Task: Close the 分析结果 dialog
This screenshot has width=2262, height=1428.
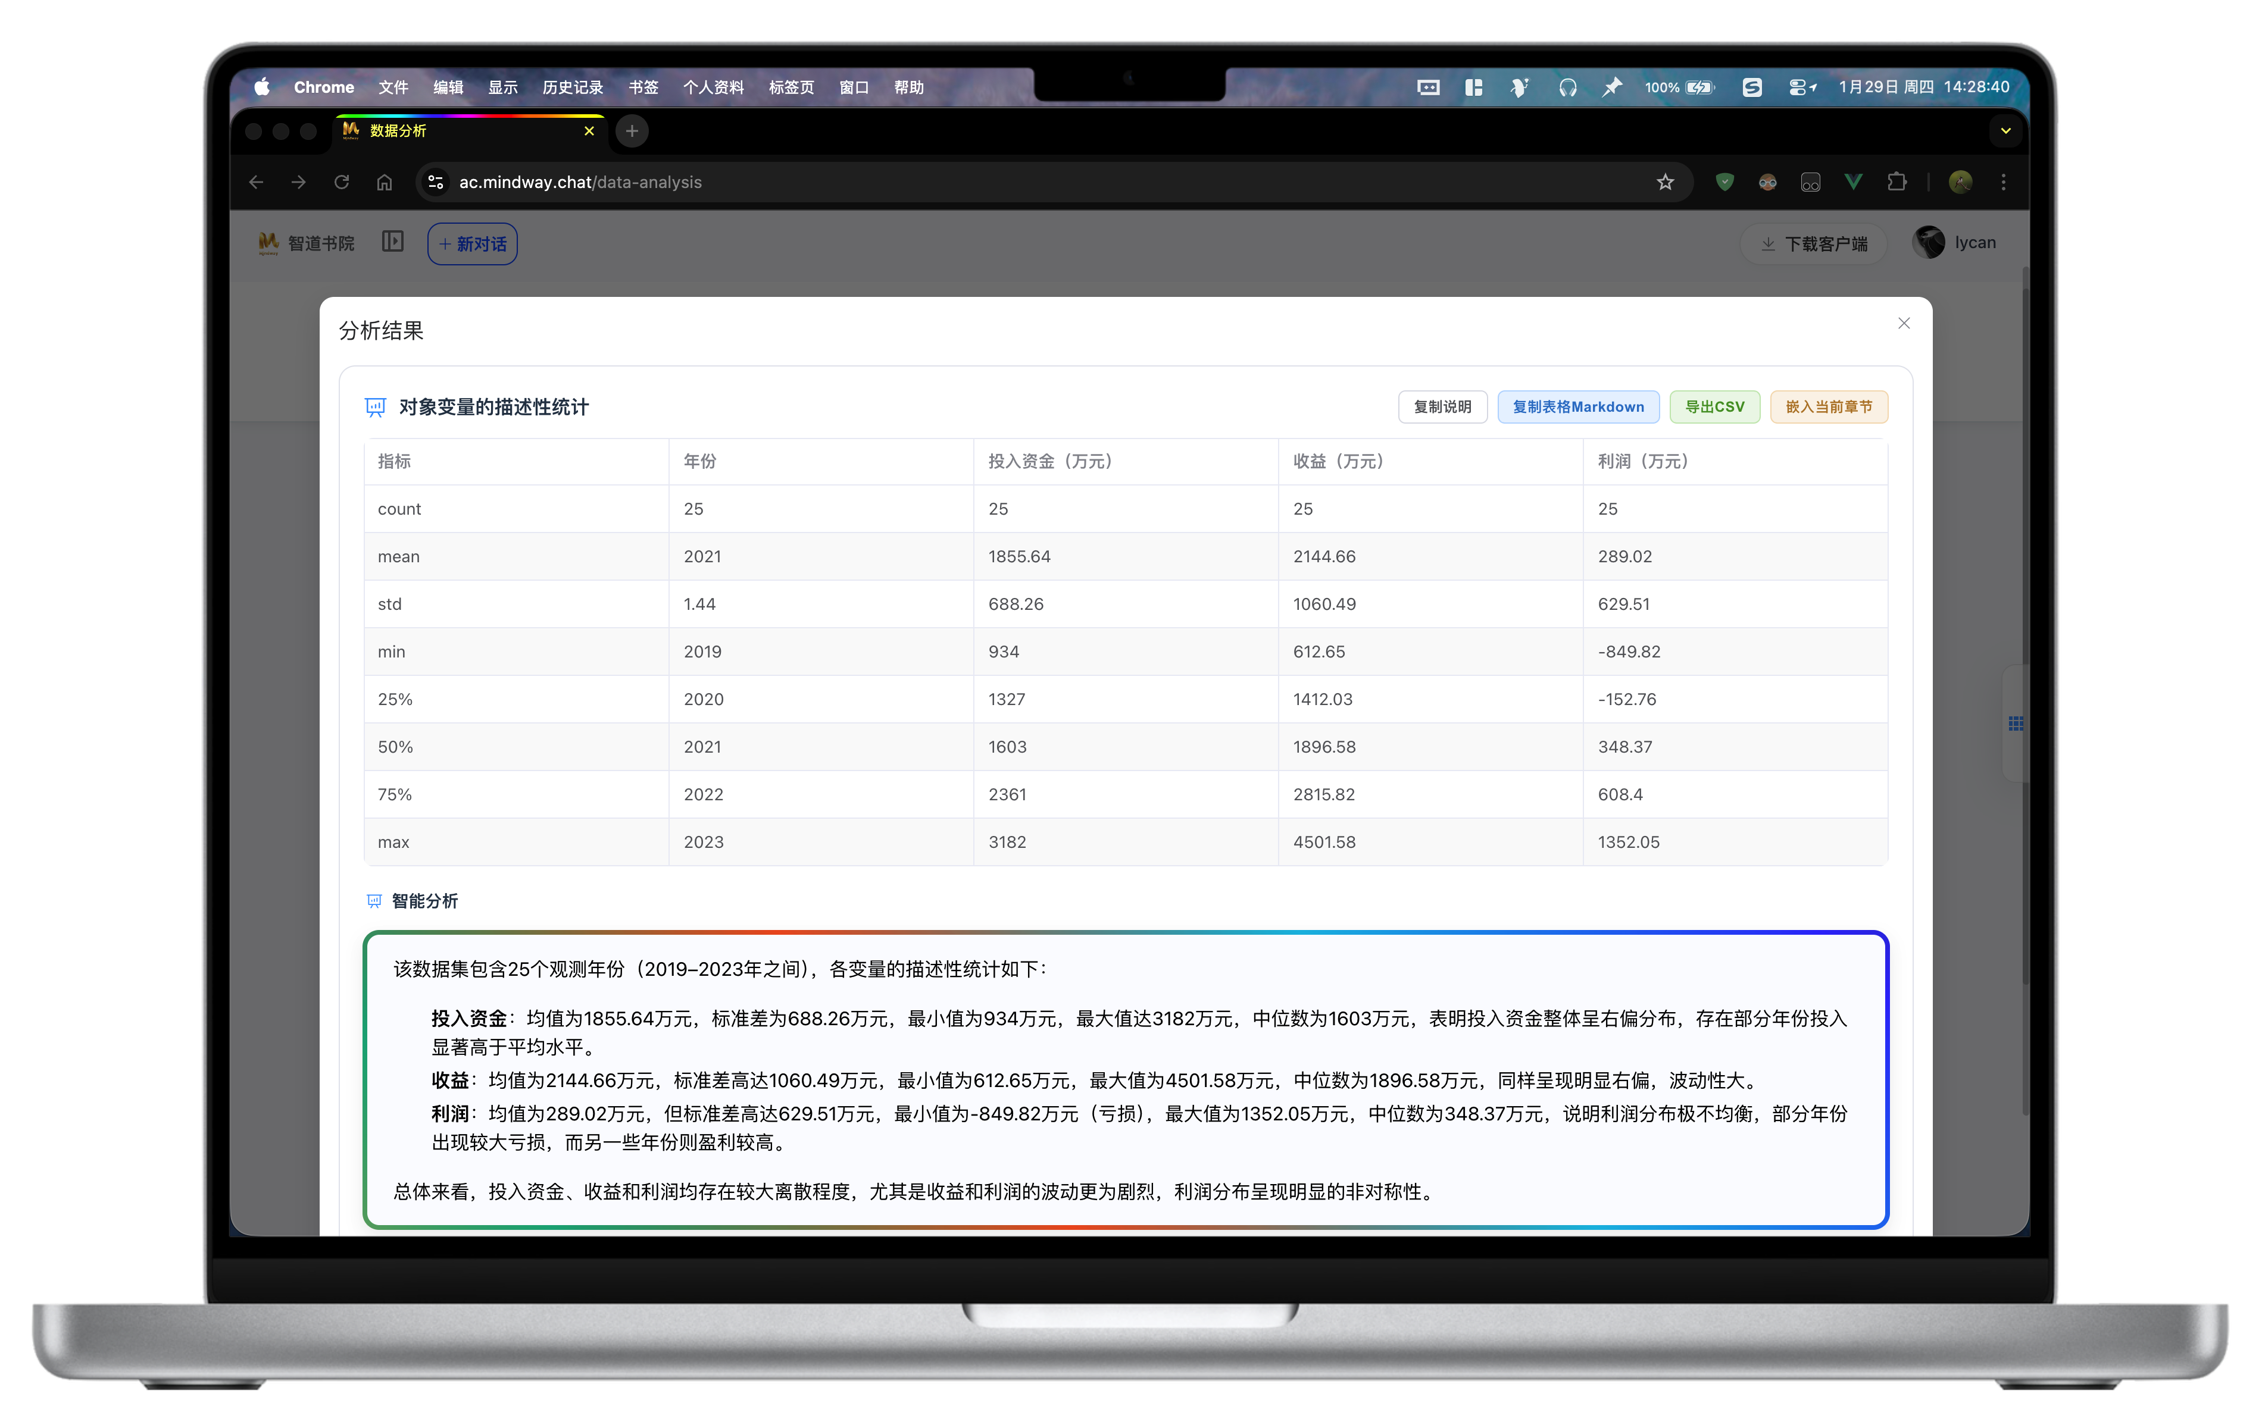Action: tap(1903, 323)
